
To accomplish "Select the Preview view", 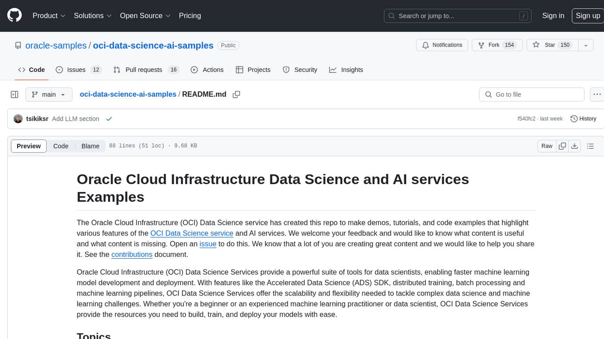I will [29, 146].
